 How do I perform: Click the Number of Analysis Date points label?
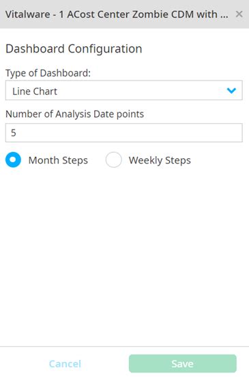(74, 114)
